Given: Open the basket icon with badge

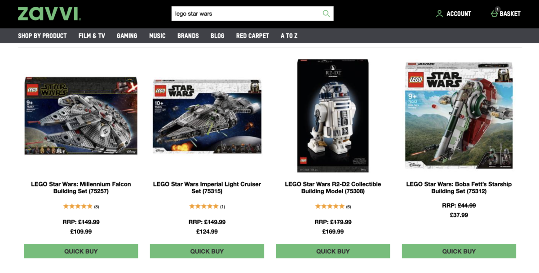Looking at the screenshot, I should [x=495, y=13].
